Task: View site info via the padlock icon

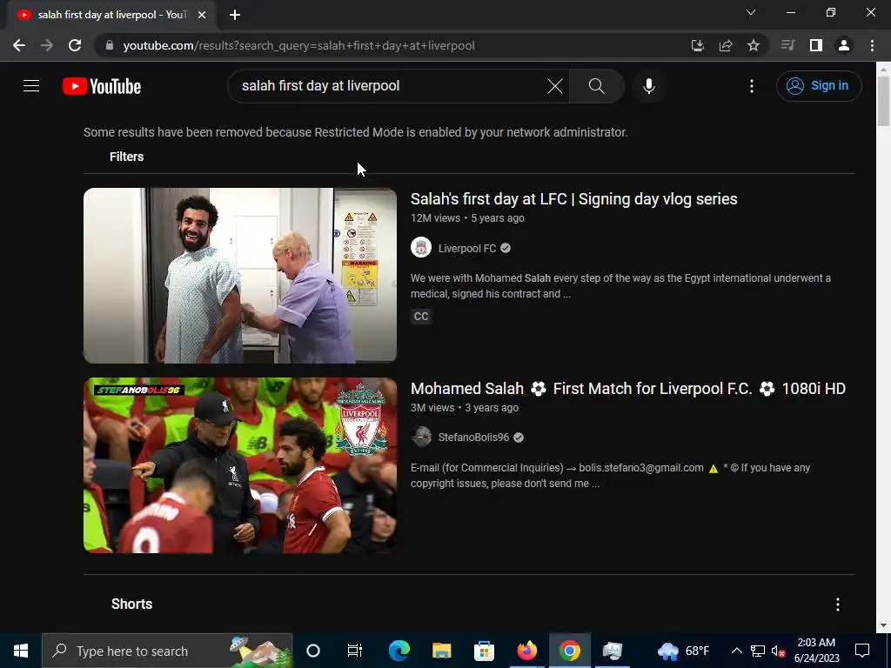Action: click(x=110, y=45)
